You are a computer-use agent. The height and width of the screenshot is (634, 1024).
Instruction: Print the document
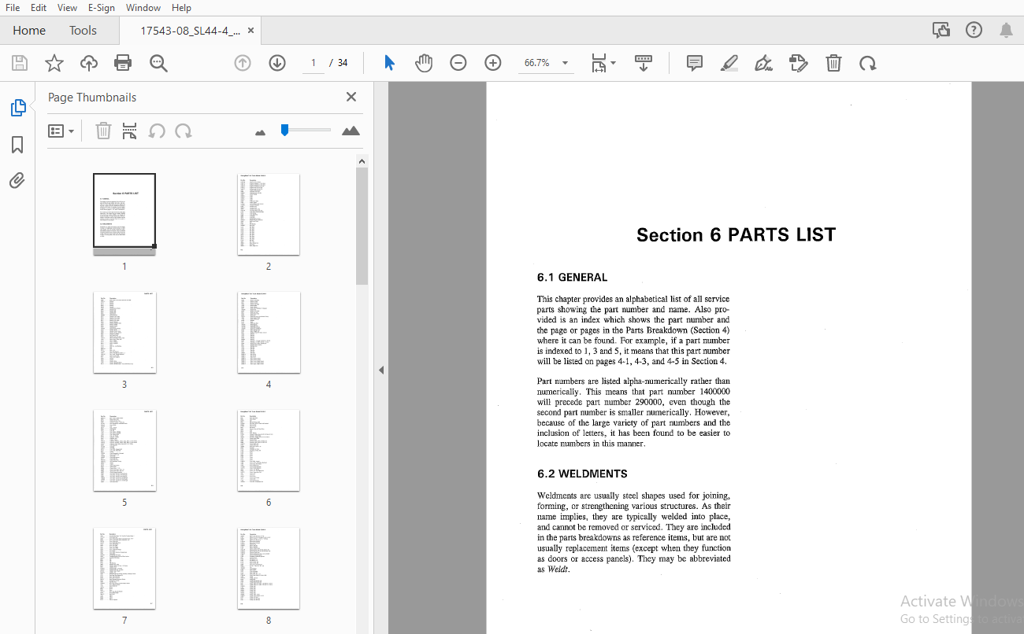click(x=123, y=63)
